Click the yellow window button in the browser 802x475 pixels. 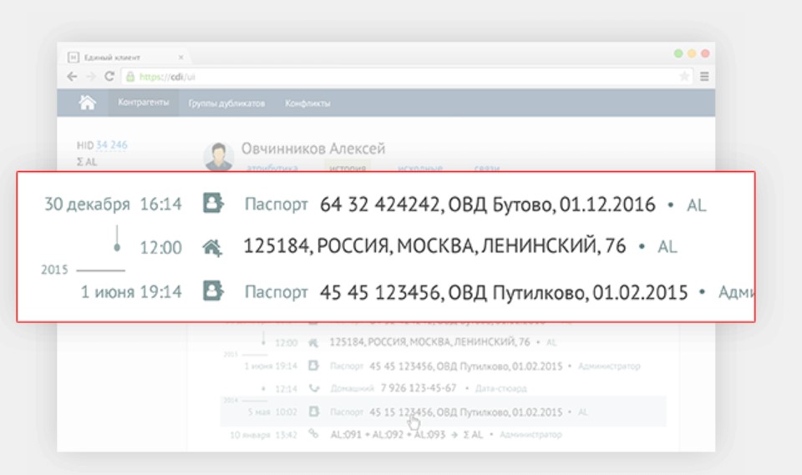(692, 53)
